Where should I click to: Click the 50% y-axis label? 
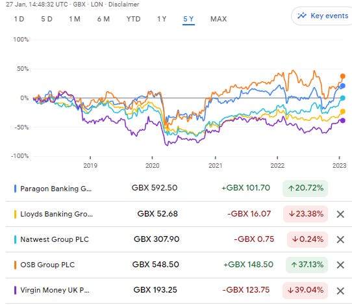23,69
